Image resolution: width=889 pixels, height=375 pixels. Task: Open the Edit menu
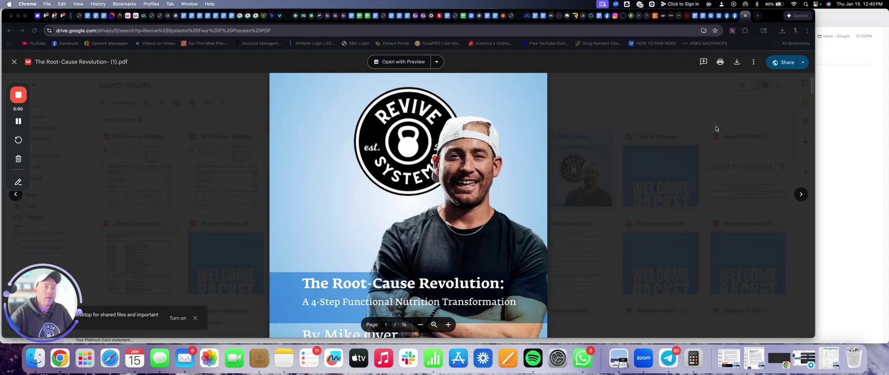click(x=62, y=4)
